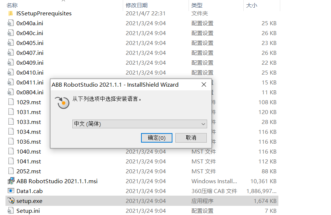The height and width of the screenshot is (215, 331).
Task: Select file name Setup.ini
Action: pos(28,211)
